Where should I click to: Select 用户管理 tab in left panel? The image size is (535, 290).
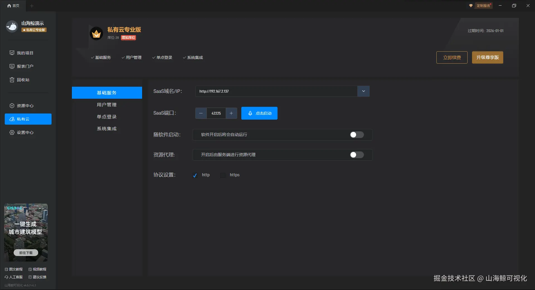[x=107, y=105]
